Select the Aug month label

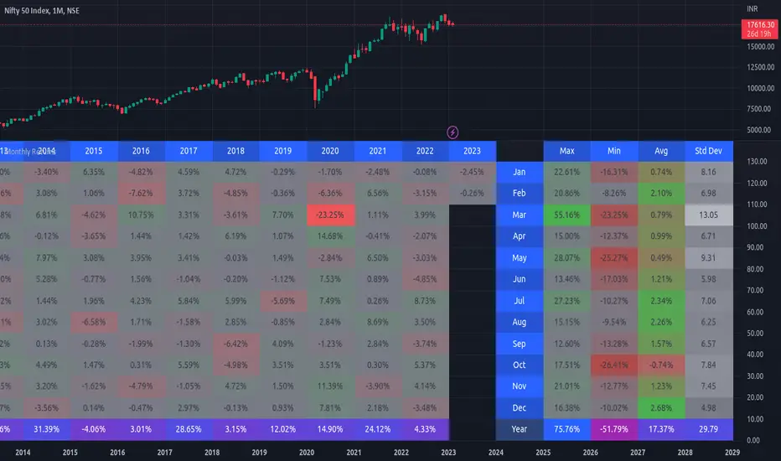[520, 322]
